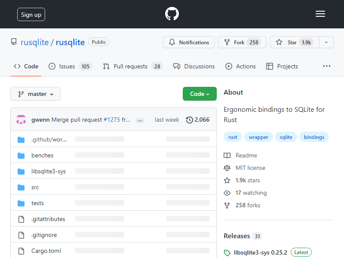Open the master branch selector
The height and width of the screenshot is (258, 344).
click(x=36, y=94)
